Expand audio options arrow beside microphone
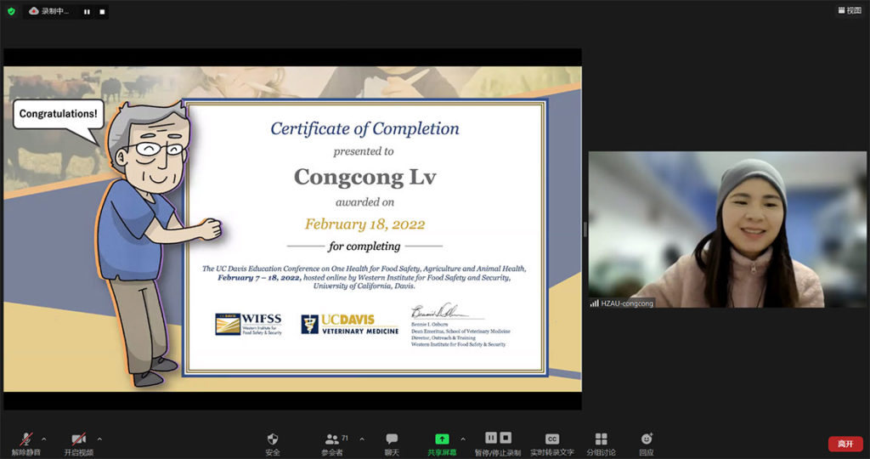This screenshot has width=870, height=459. pos(44,439)
